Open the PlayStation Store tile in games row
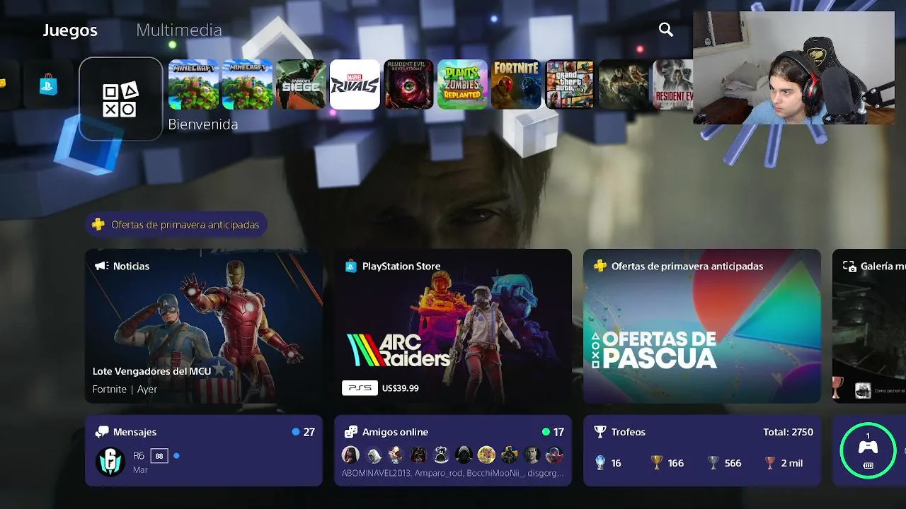 49,85
